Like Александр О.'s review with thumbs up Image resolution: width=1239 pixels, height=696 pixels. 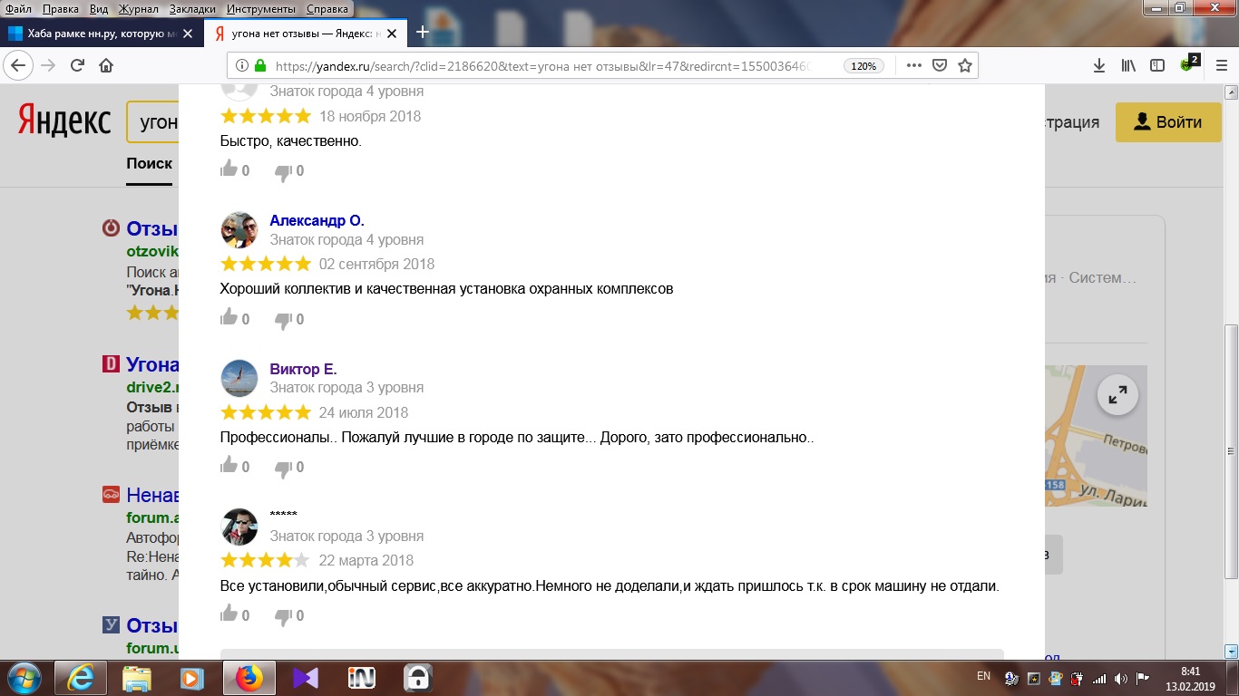(229, 318)
